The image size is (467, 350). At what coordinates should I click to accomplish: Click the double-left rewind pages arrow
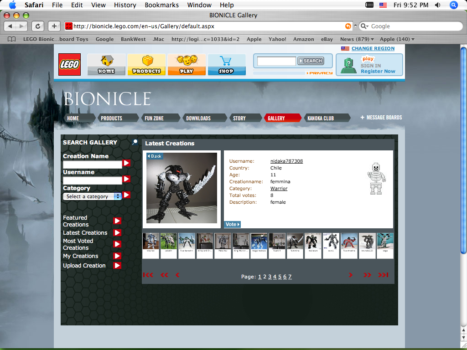(x=164, y=275)
